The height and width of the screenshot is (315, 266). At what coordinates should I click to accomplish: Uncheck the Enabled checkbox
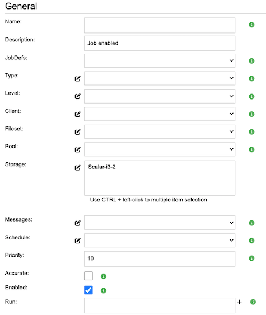[x=88, y=290]
